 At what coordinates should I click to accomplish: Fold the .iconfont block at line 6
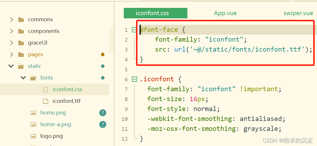134,79
